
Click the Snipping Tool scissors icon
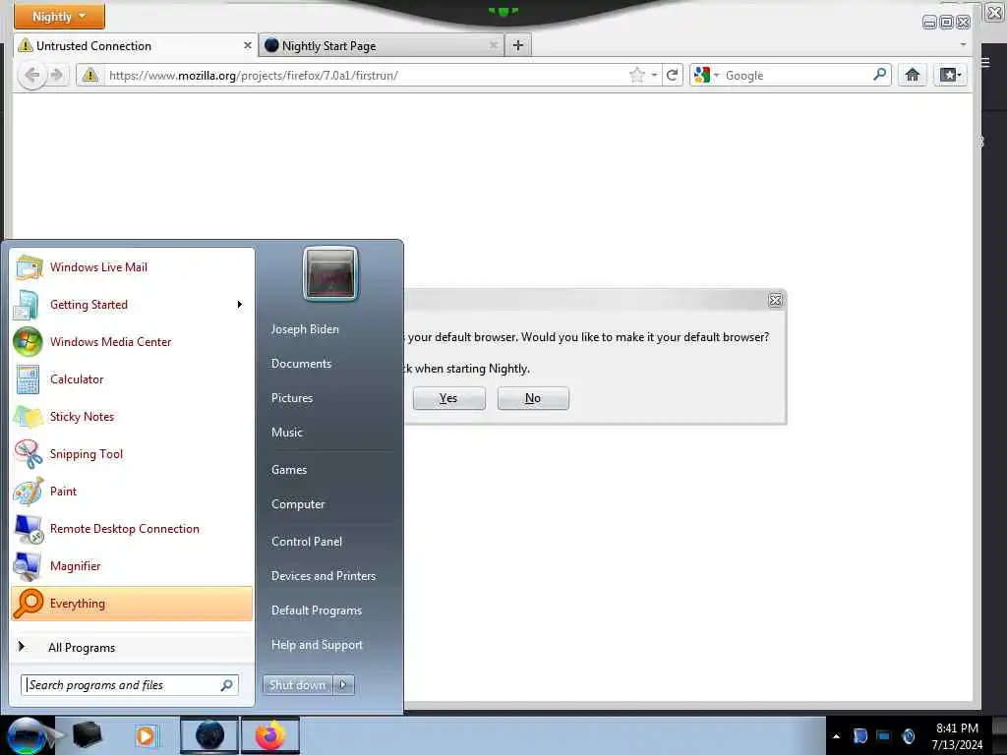point(29,454)
